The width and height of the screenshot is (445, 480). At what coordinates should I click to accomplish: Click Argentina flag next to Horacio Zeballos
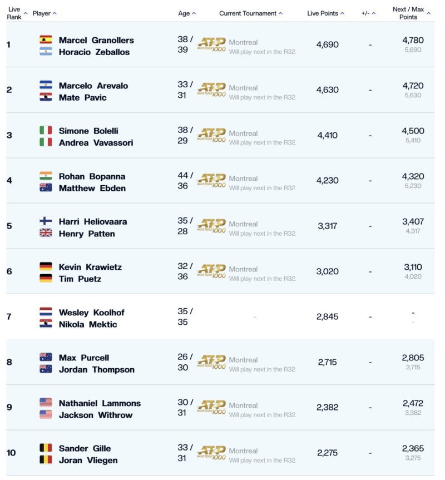(x=46, y=51)
